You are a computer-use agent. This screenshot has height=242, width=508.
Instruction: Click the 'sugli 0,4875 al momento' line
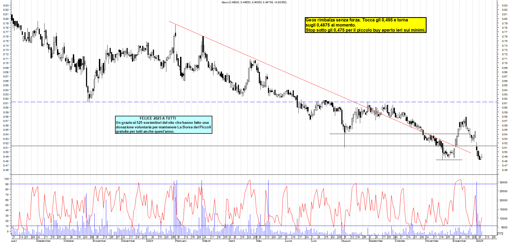331,25
